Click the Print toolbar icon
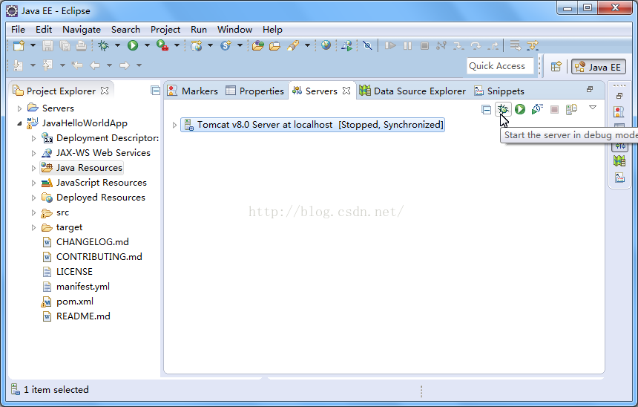The height and width of the screenshot is (407, 638). [x=81, y=45]
